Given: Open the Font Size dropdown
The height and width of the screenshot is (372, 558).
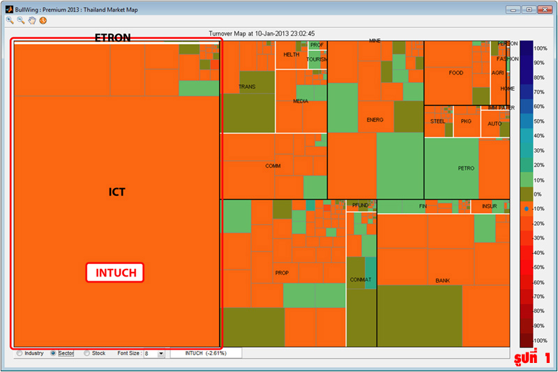Looking at the screenshot, I should click(x=161, y=354).
